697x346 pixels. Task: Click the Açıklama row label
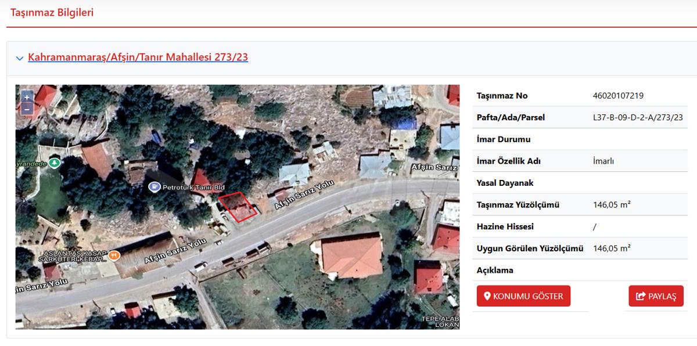pos(495,270)
